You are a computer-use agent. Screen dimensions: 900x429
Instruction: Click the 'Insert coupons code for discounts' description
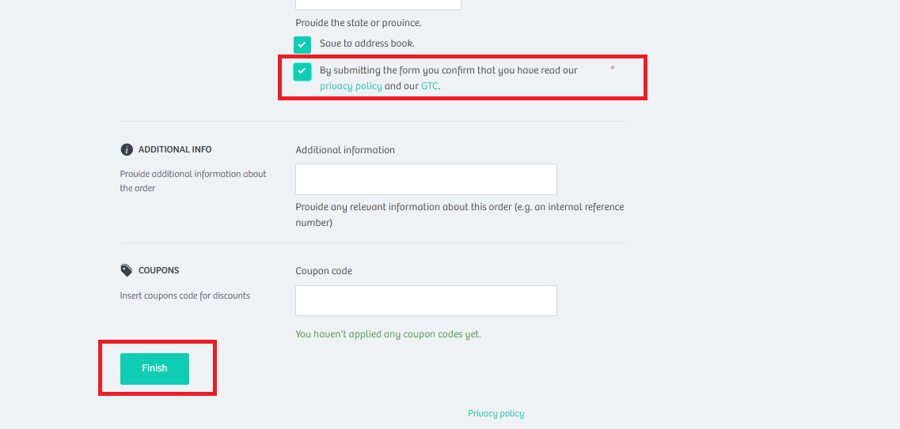pos(184,296)
